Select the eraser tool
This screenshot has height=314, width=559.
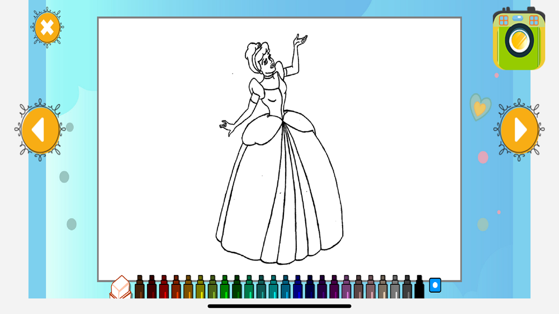[x=121, y=287]
